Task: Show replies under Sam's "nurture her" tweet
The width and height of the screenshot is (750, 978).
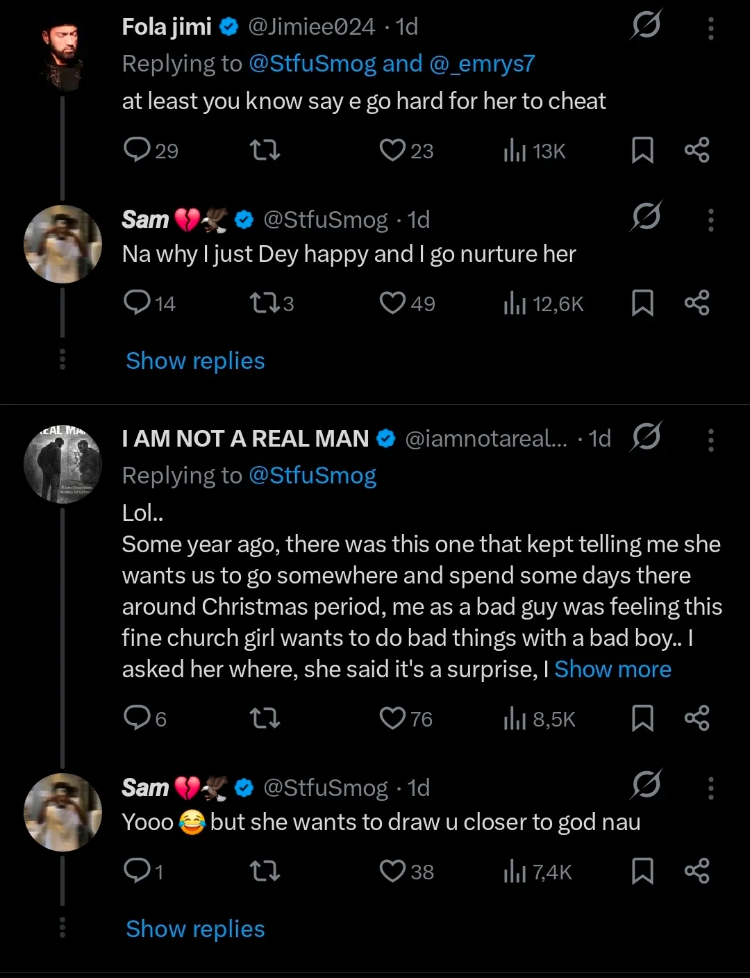Action: [195, 361]
